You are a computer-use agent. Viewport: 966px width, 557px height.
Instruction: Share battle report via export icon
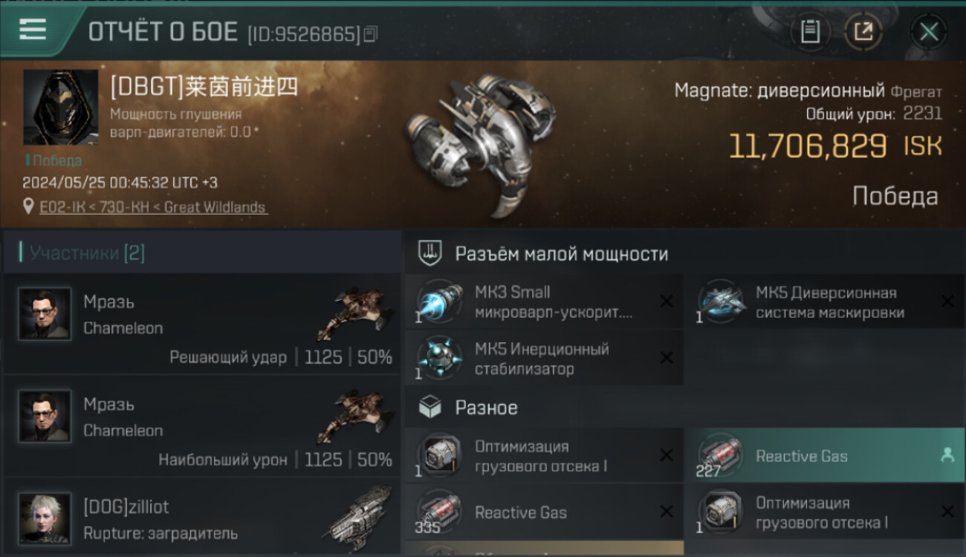863,32
